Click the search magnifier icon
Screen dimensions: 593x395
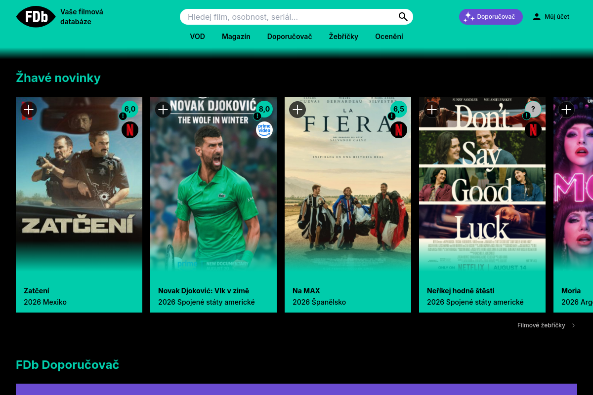[x=403, y=17]
